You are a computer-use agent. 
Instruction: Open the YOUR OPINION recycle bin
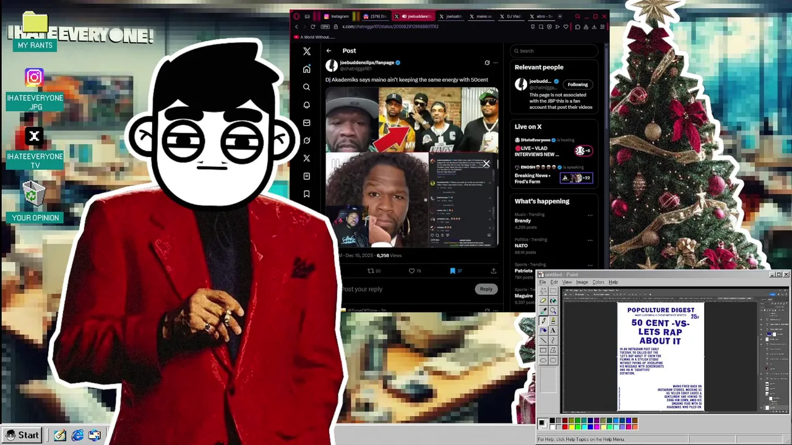[x=35, y=203]
